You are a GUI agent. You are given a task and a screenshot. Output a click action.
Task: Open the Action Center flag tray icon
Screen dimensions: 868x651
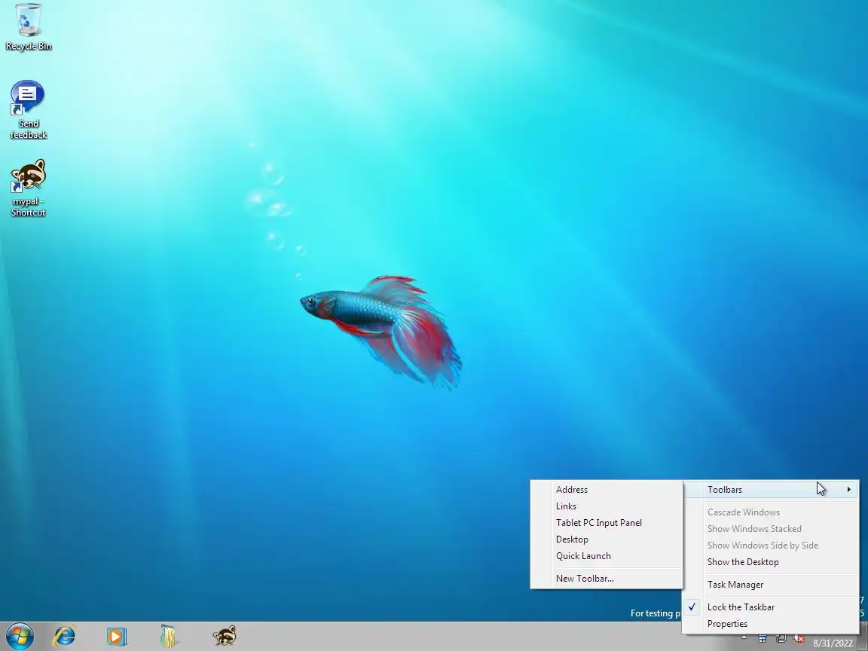point(763,639)
